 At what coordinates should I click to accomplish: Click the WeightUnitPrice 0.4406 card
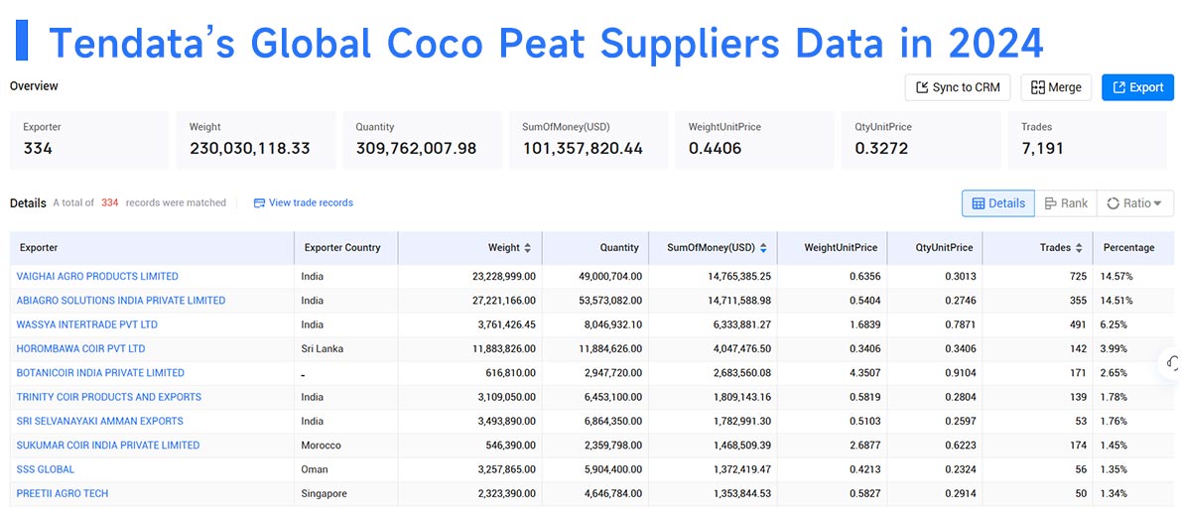[754, 140]
